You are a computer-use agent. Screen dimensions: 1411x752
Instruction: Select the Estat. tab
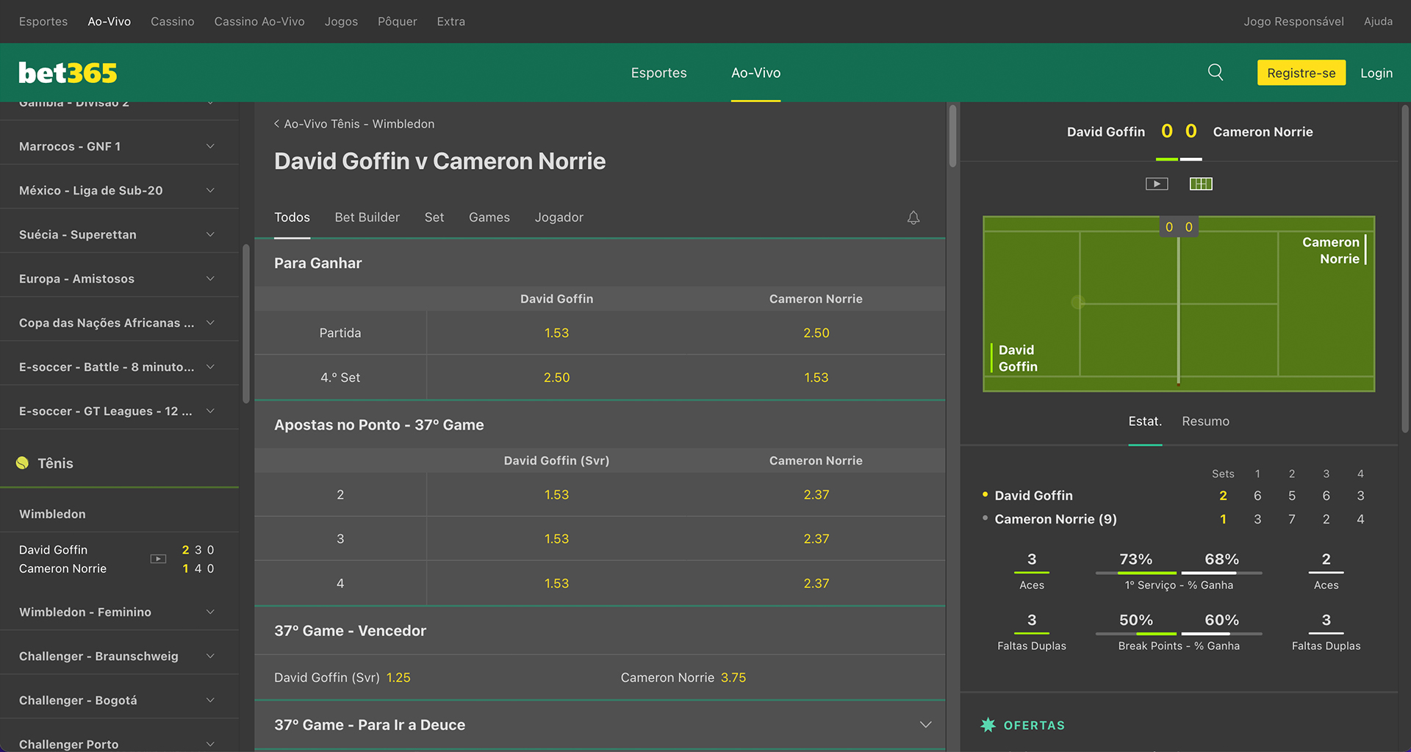coord(1145,421)
